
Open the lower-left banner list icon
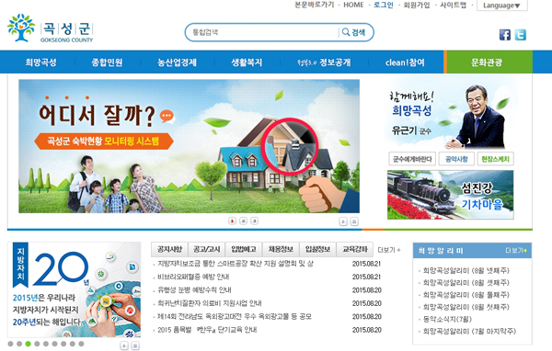click(x=135, y=345)
